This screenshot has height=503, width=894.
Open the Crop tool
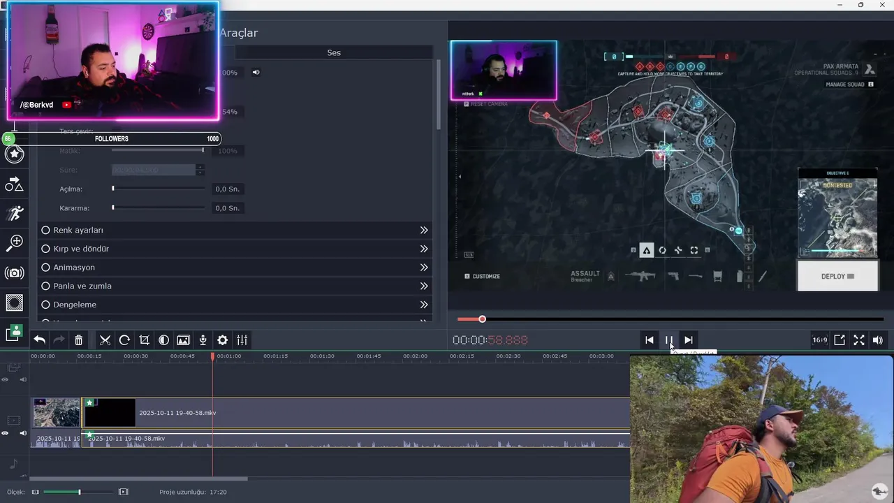tap(144, 340)
